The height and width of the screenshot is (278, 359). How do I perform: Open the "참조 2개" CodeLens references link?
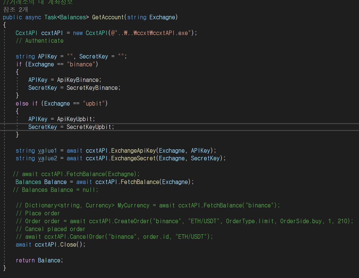click(15, 10)
